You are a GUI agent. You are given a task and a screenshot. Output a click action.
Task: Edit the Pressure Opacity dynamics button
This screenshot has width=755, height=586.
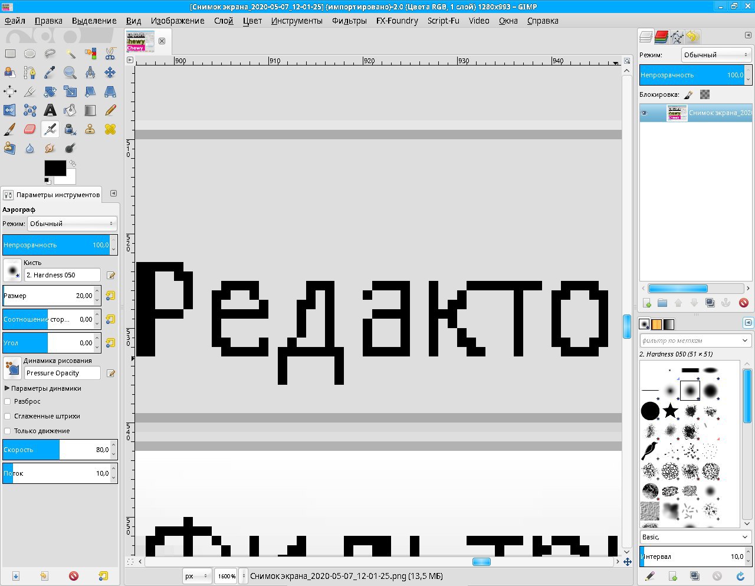(110, 373)
